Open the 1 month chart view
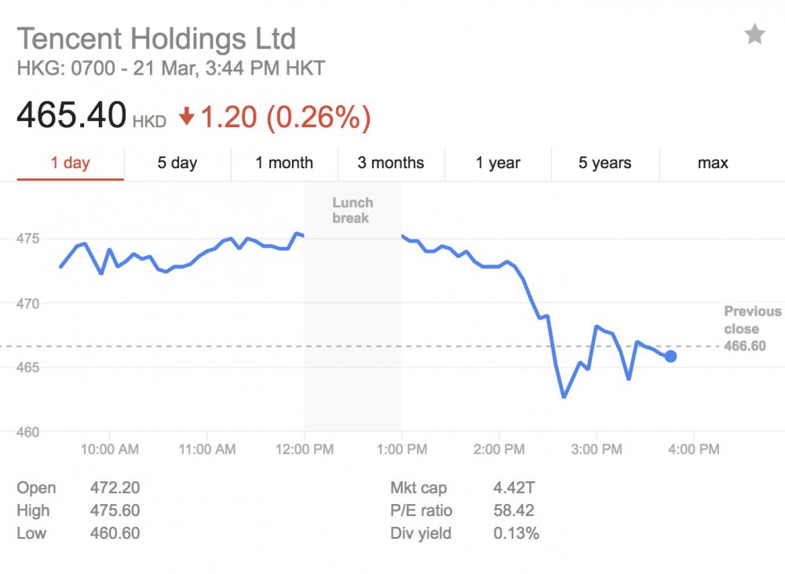 284,163
